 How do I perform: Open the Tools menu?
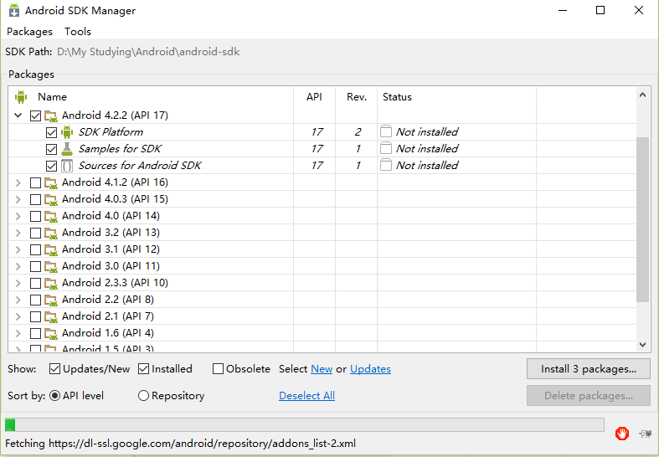point(78,32)
